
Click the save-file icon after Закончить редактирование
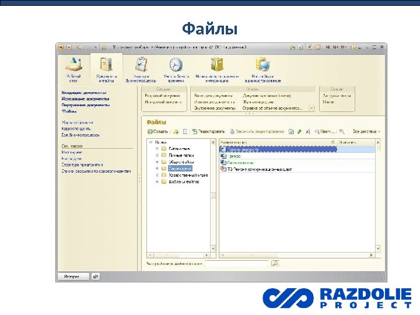[x=291, y=131]
